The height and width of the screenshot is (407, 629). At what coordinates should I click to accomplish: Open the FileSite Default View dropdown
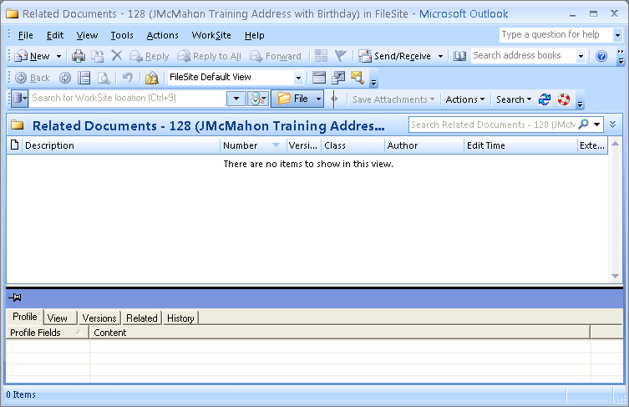coord(298,78)
